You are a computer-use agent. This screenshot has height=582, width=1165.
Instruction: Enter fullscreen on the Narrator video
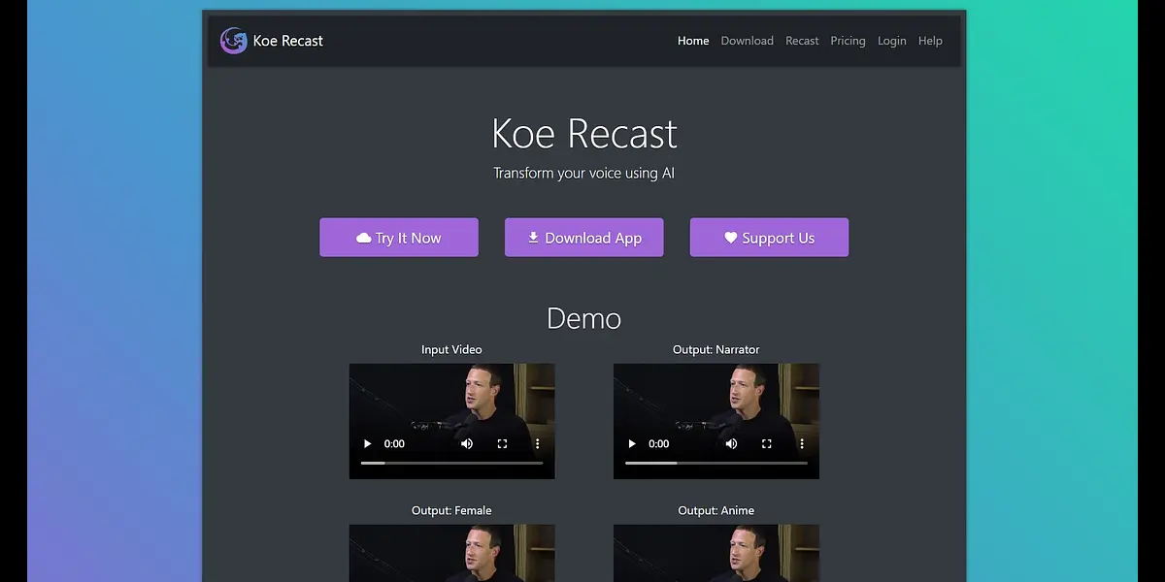tap(767, 444)
